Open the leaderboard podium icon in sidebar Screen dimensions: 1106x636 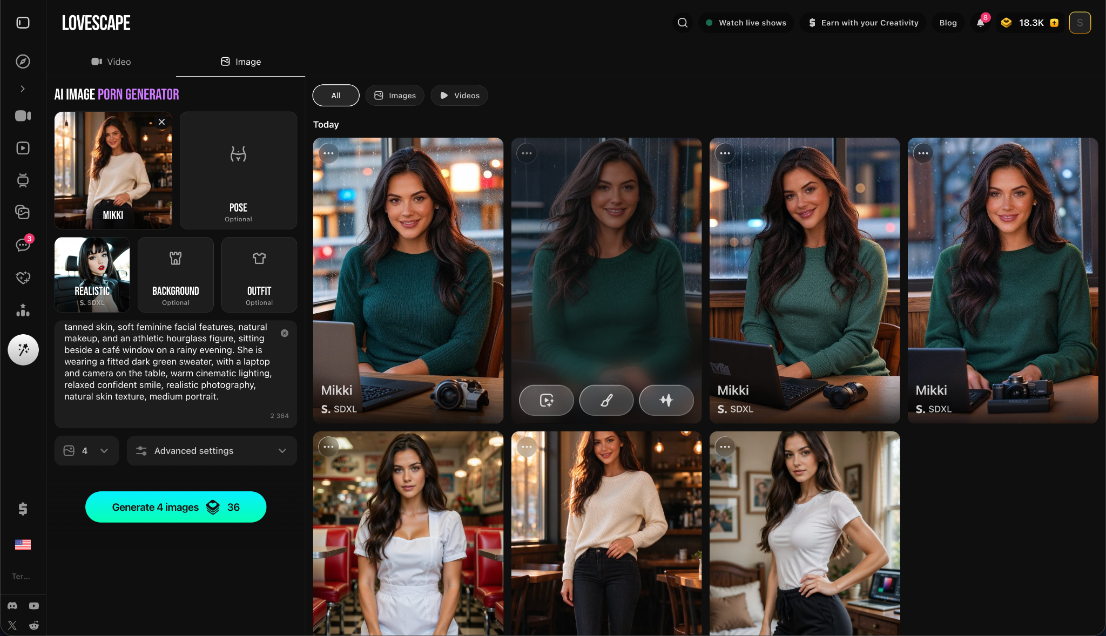(x=23, y=310)
